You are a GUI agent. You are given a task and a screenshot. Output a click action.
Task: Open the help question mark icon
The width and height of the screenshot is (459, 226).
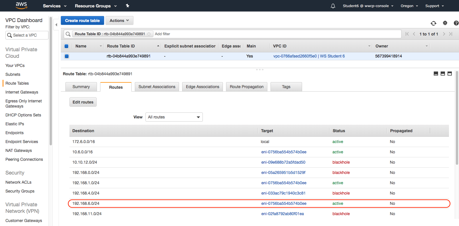pyautogui.click(x=456, y=23)
